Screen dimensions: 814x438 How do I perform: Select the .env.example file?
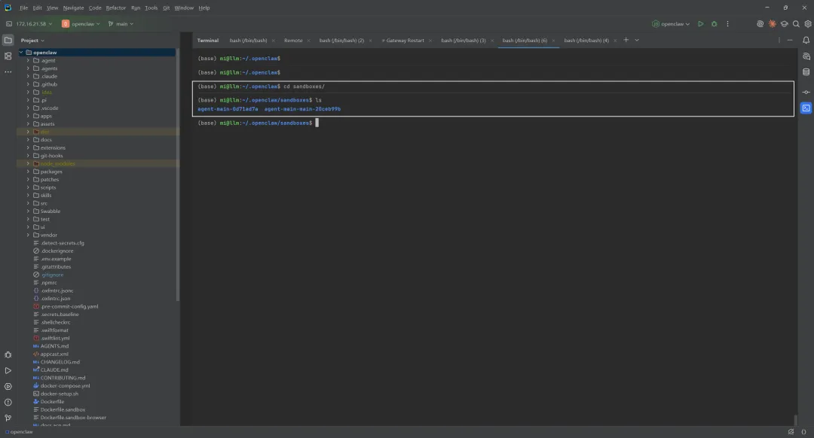[x=56, y=259]
